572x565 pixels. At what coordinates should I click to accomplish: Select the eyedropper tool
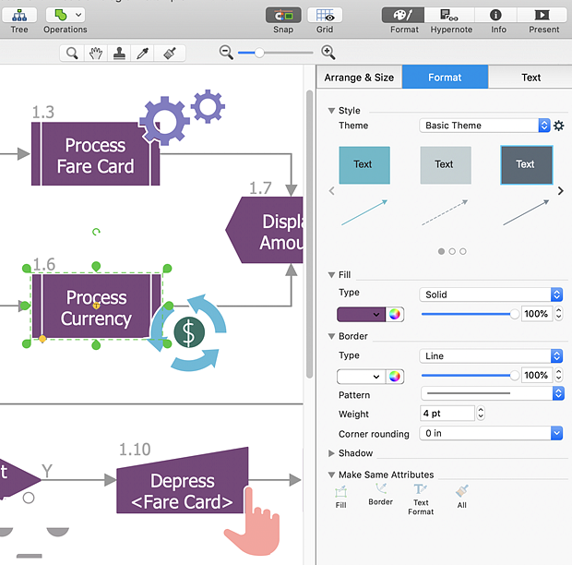[142, 54]
